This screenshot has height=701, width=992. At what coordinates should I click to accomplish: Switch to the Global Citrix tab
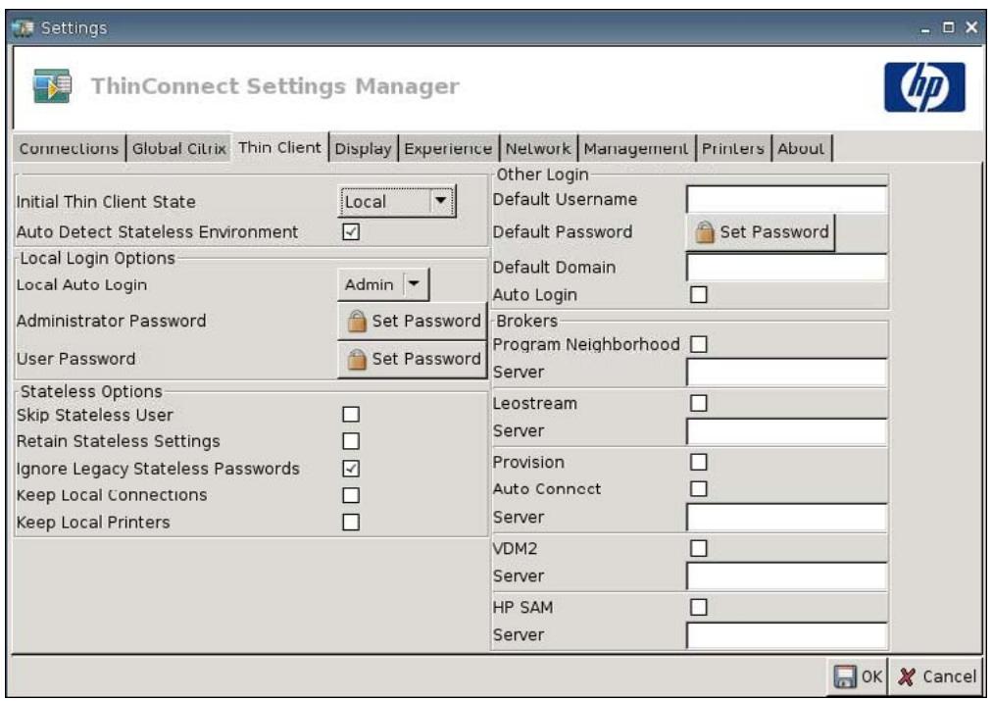click(x=179, y=149)
